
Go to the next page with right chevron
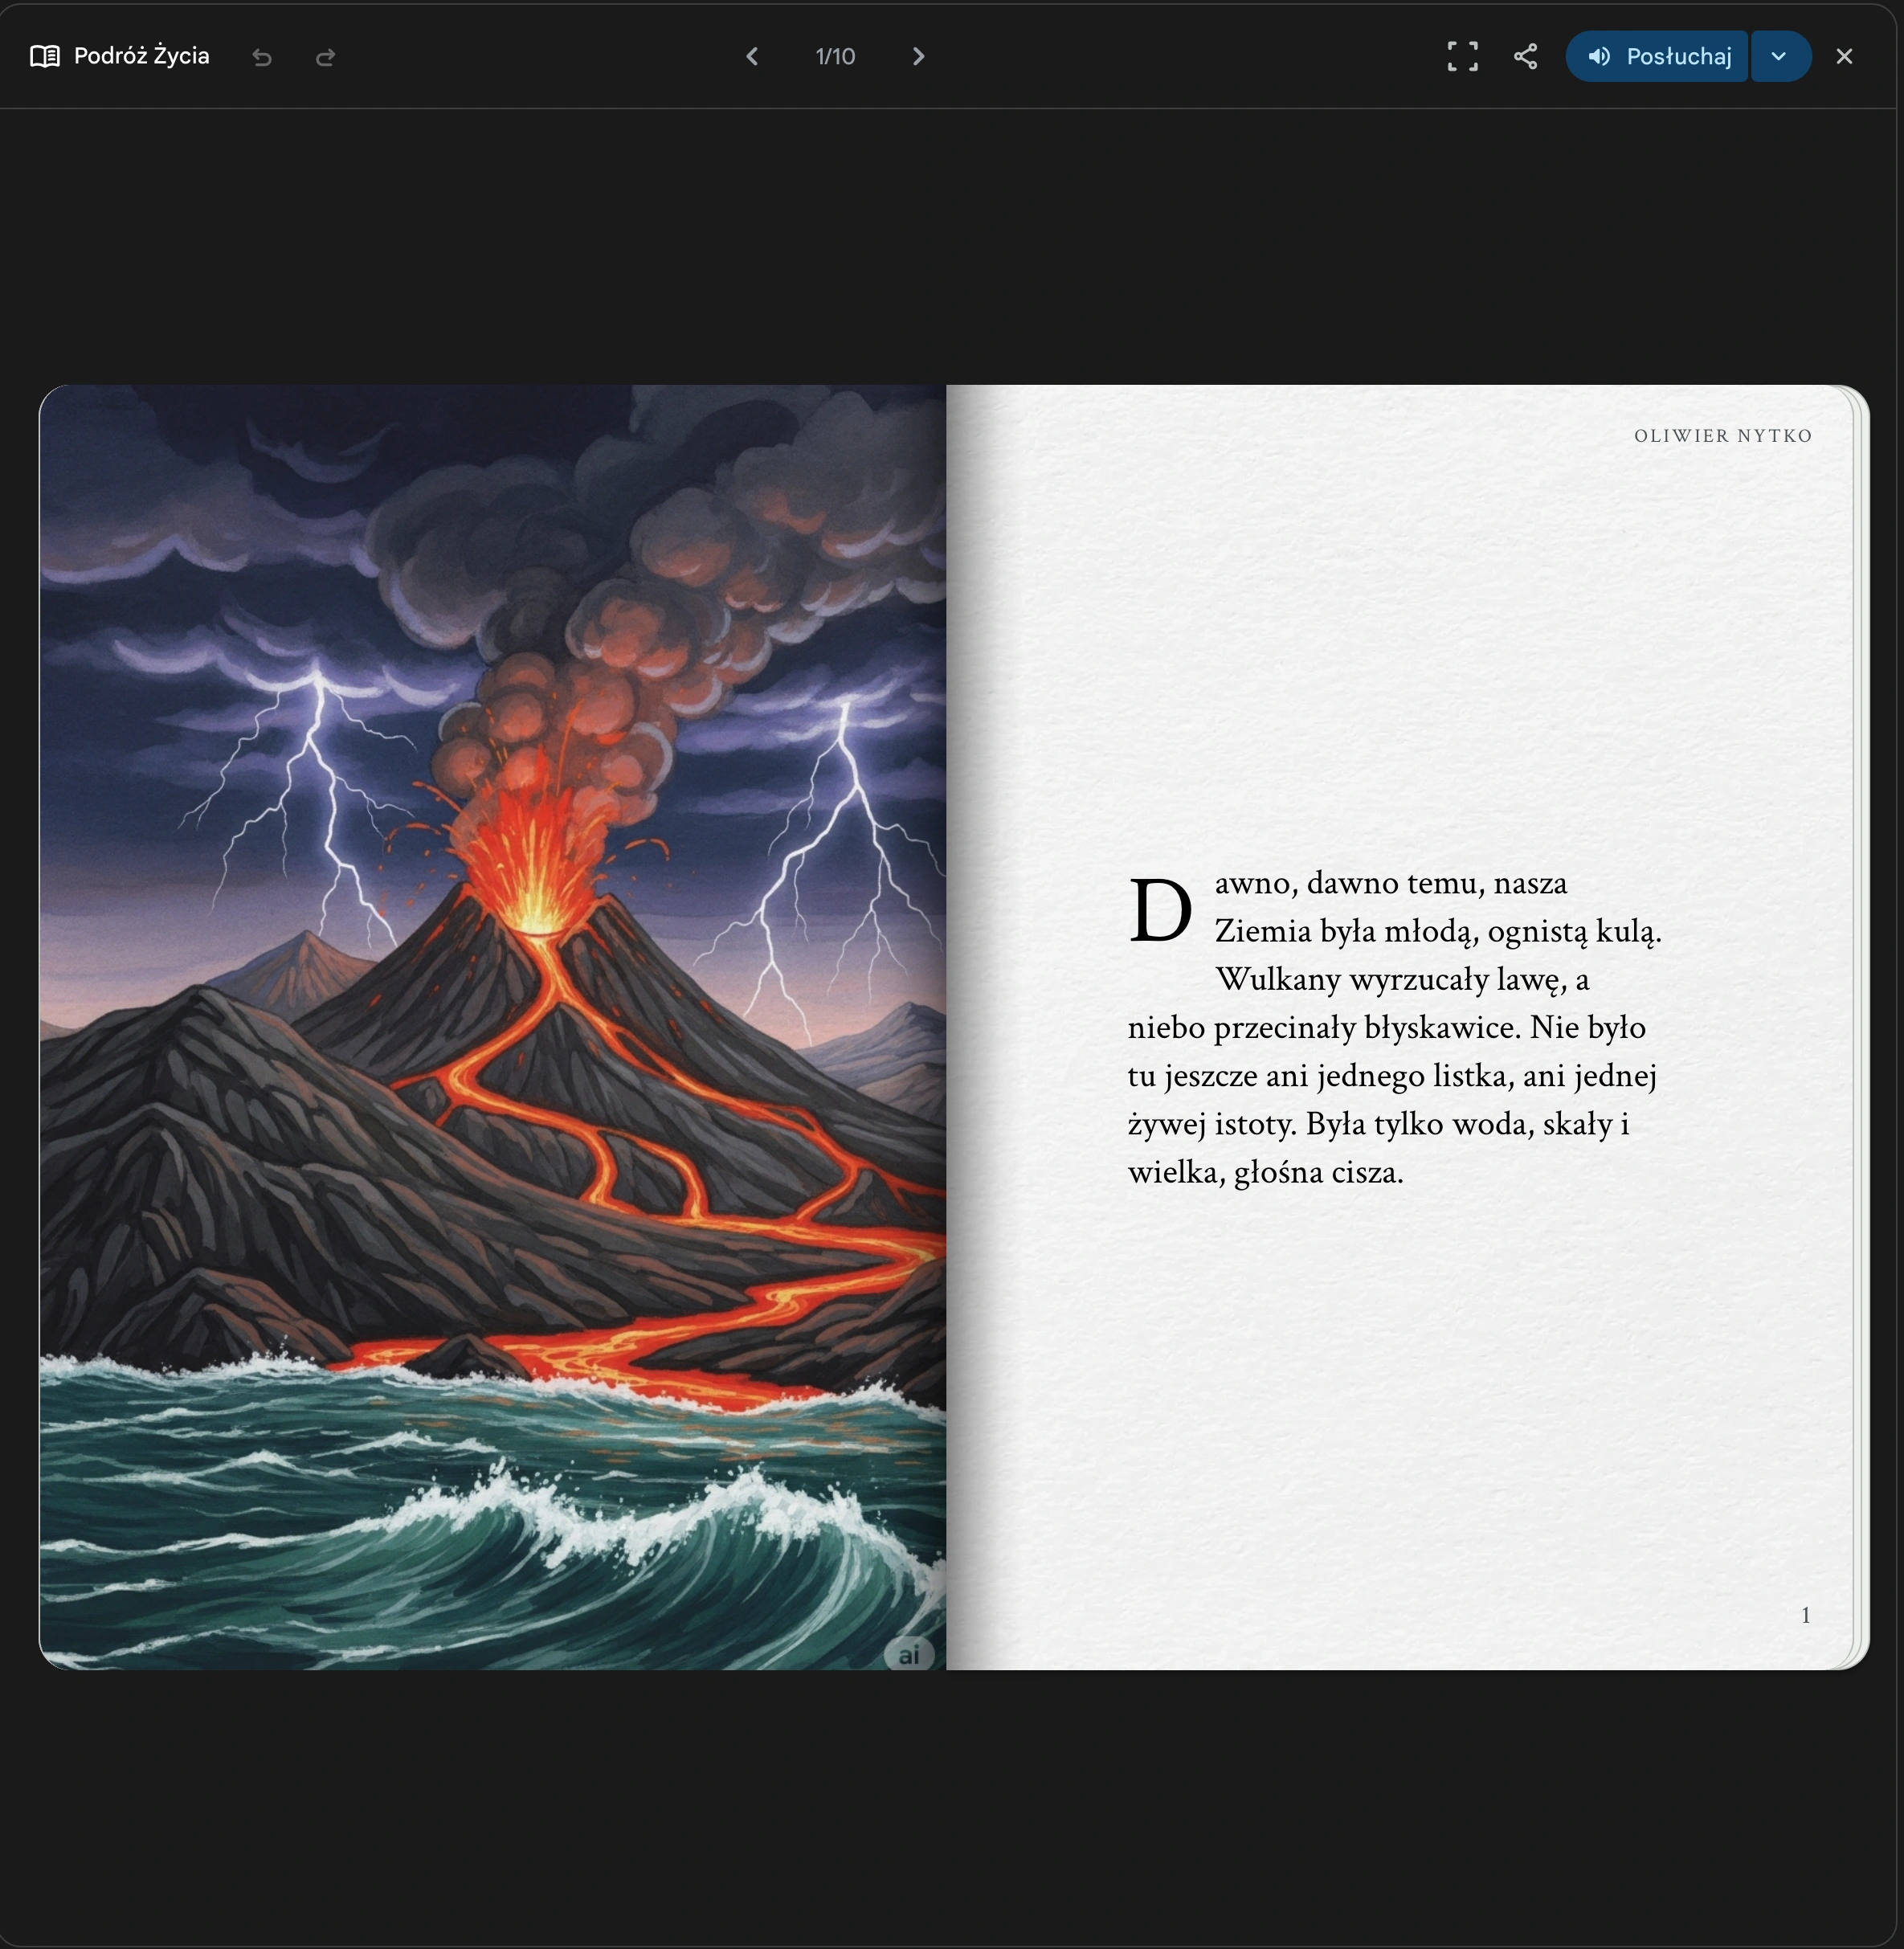(918, 56)
